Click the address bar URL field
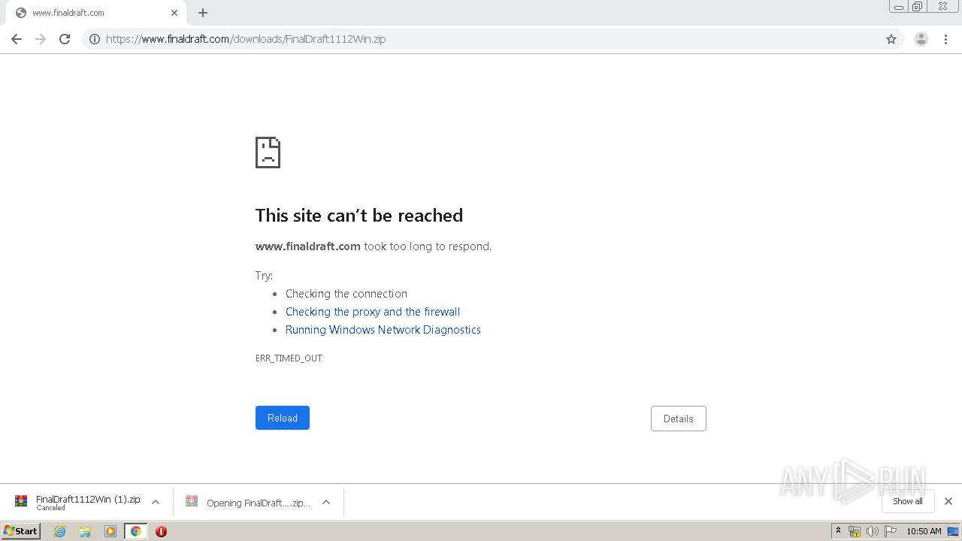Screen dimensions: 962x541 [492, 39]
